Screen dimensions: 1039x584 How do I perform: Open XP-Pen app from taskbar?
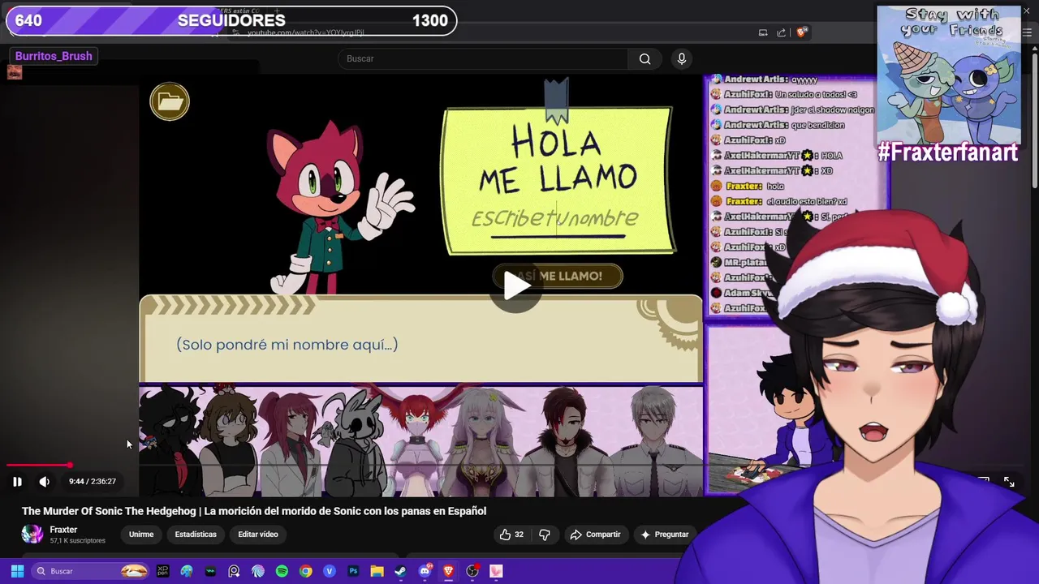(x=162, y=571)
